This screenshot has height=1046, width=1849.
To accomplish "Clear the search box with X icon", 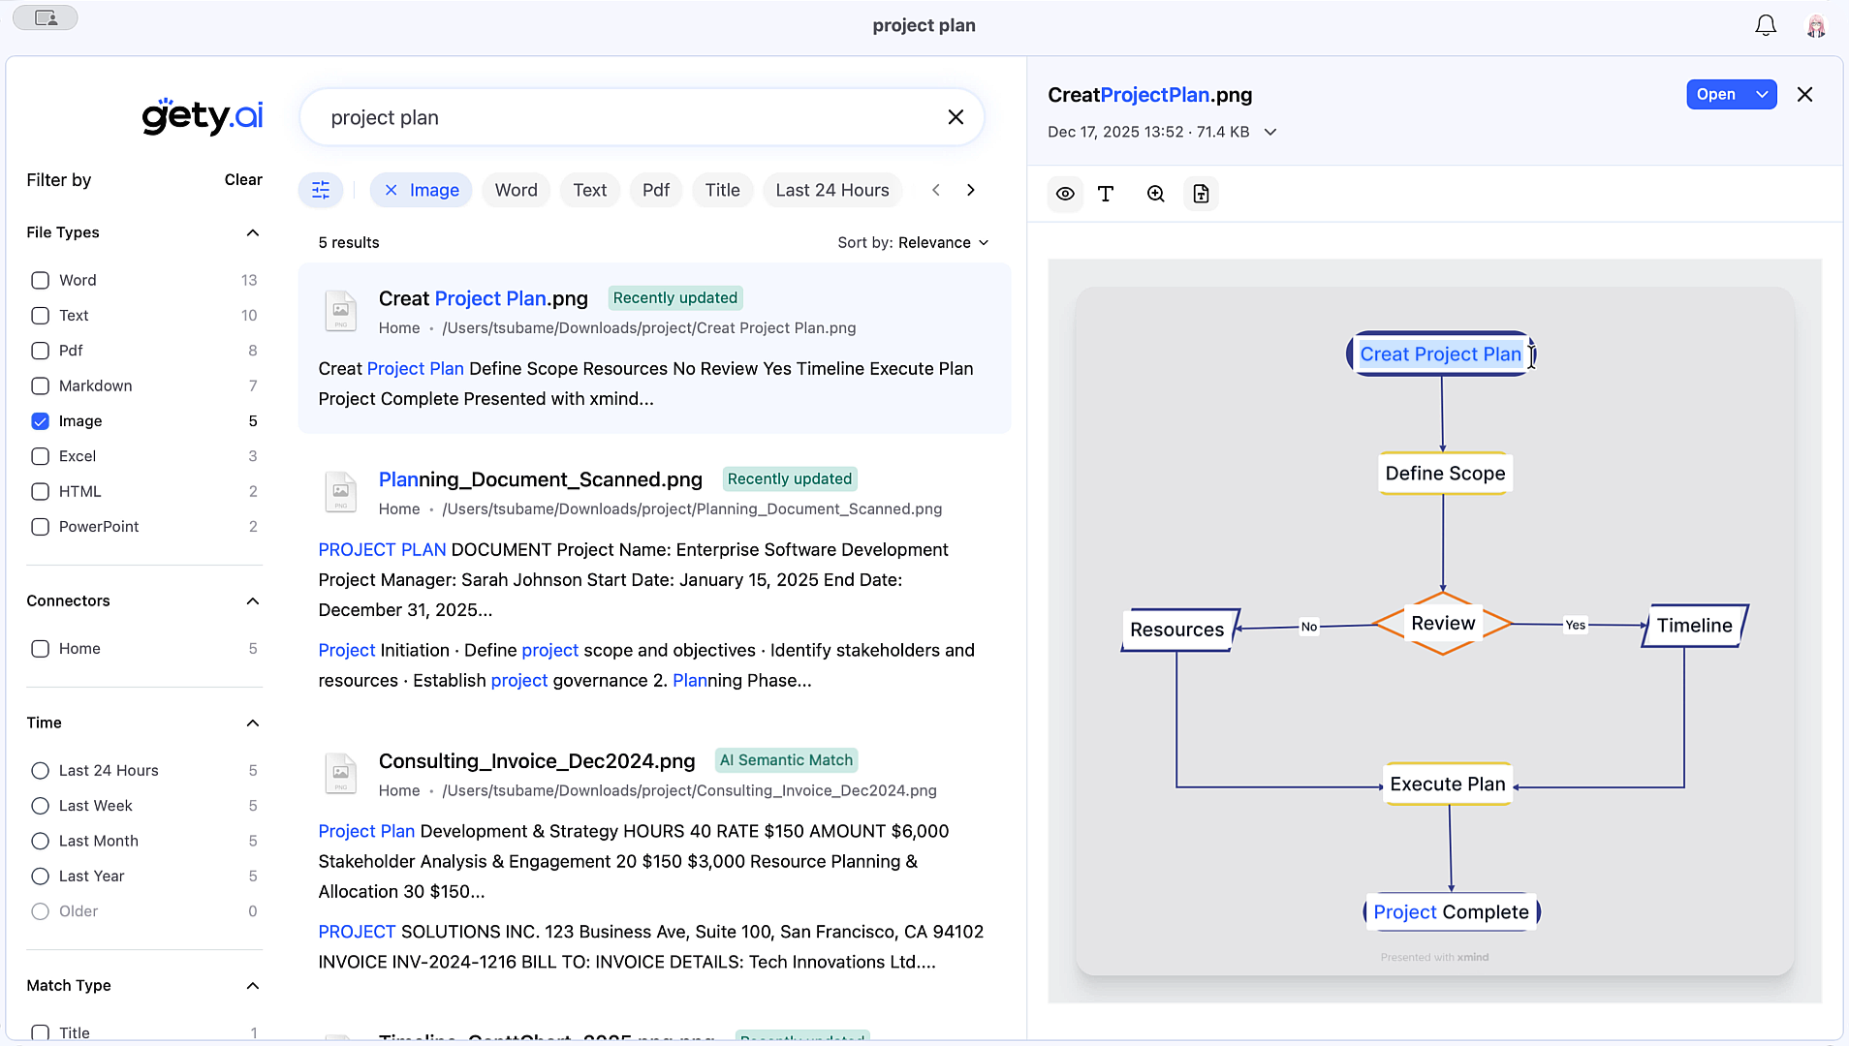I will 956,117.
